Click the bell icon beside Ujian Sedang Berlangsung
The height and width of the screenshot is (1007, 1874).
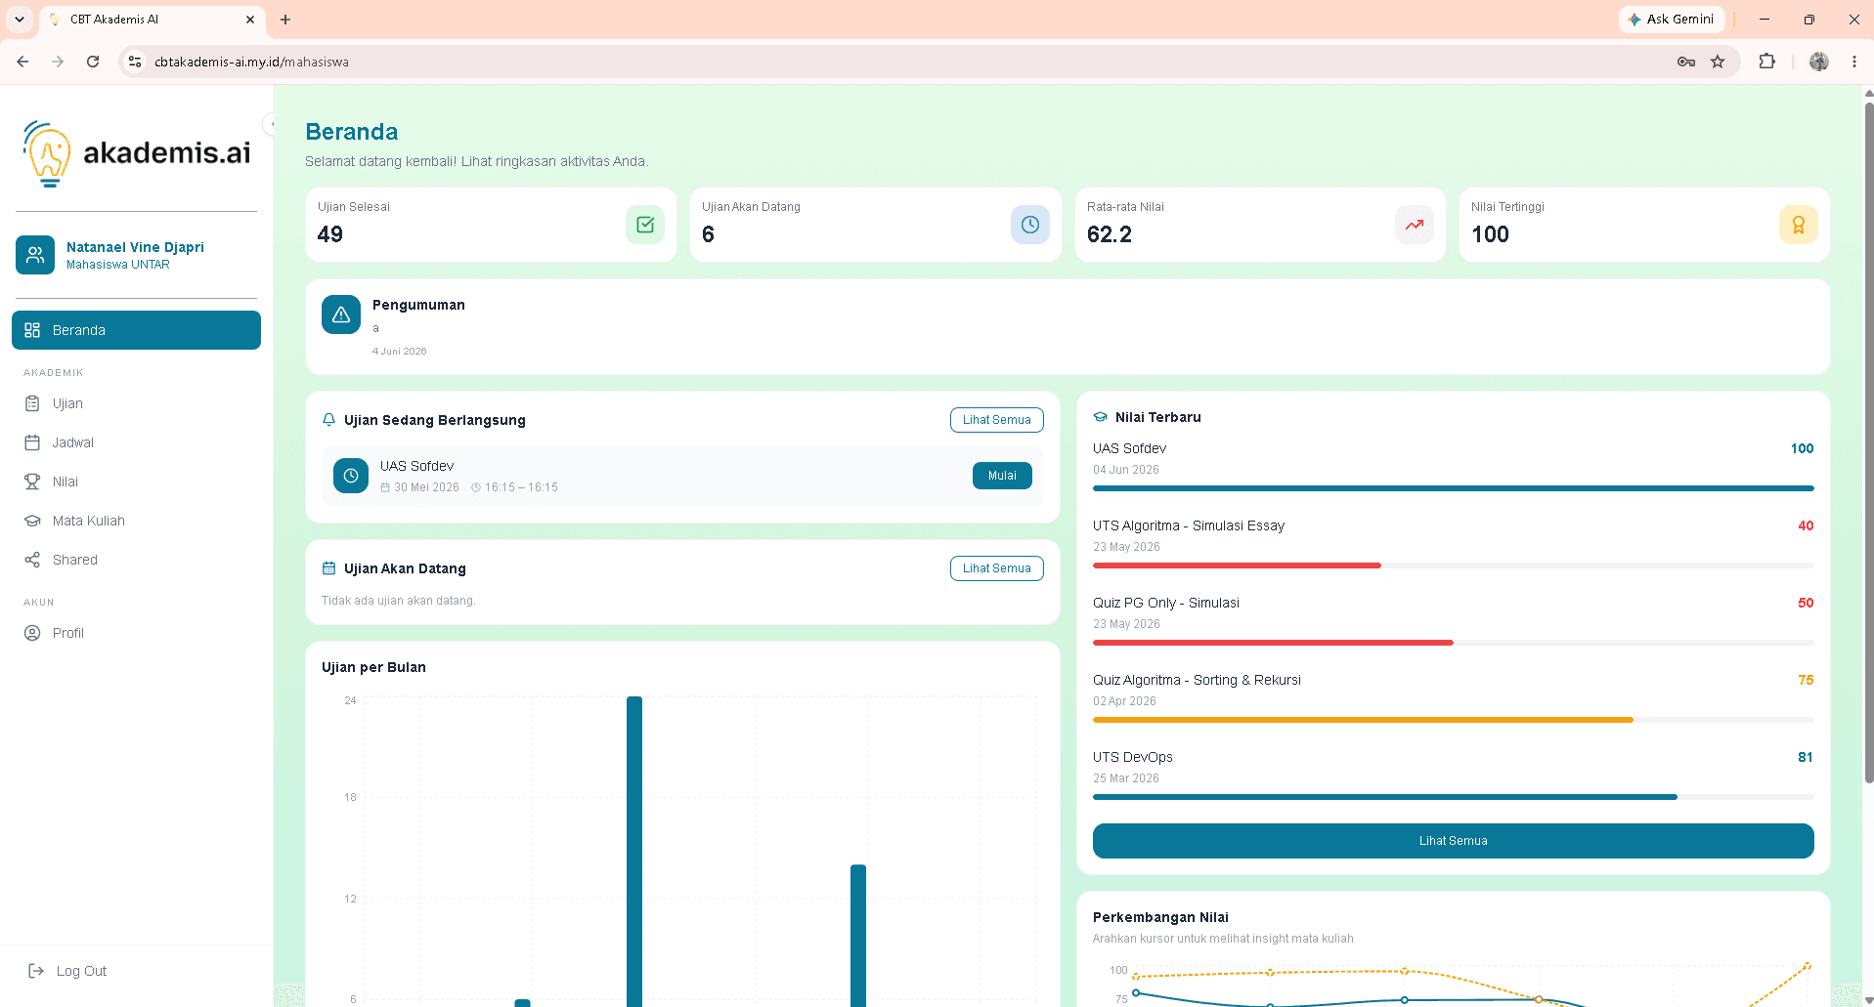(328, 420)
